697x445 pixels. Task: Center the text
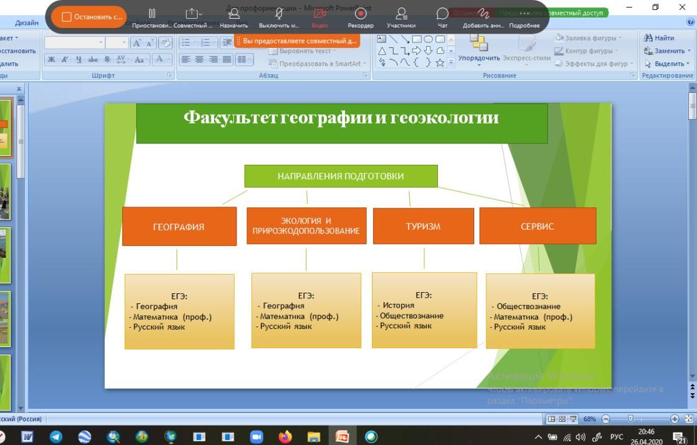pos(200,59)
